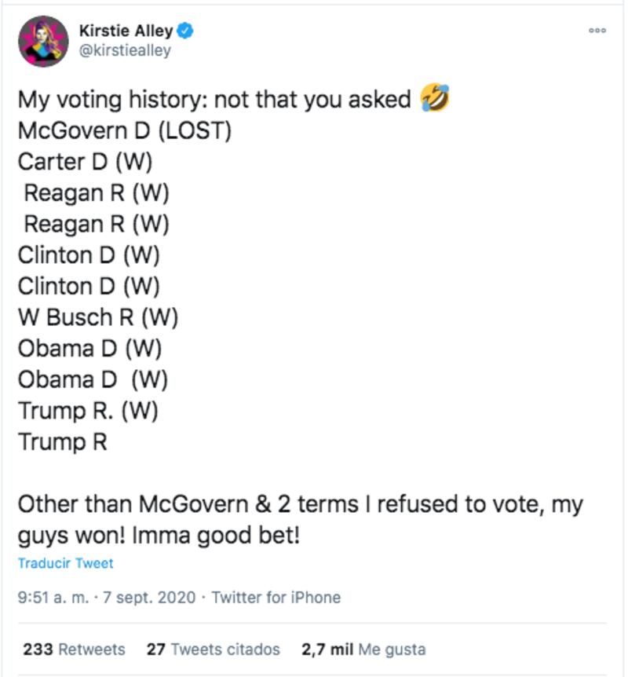Viewport: 628px width, 677px height.
Task: Click the 'Imma good bet!' closing sentence
Action: click(x=216, y=536)
